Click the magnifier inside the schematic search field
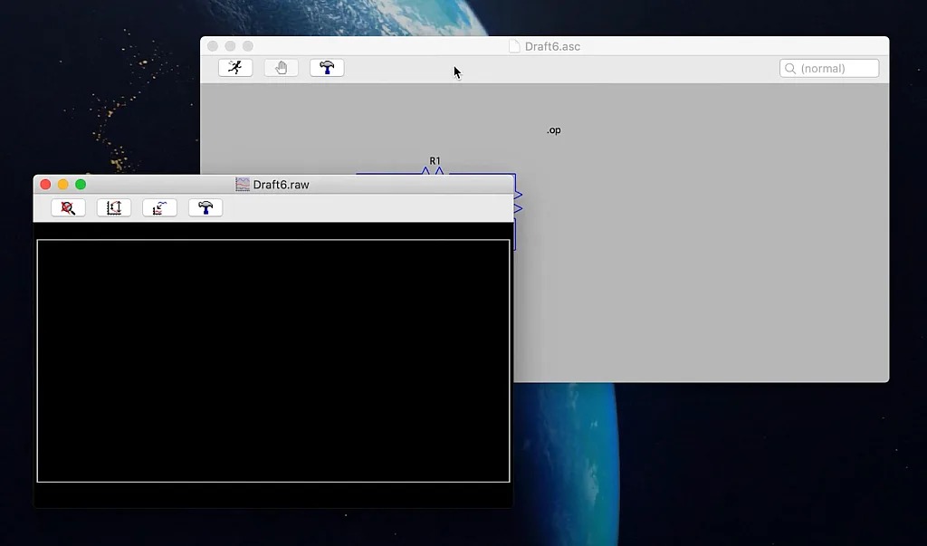927x546 pixels. (x=790, y=69)
